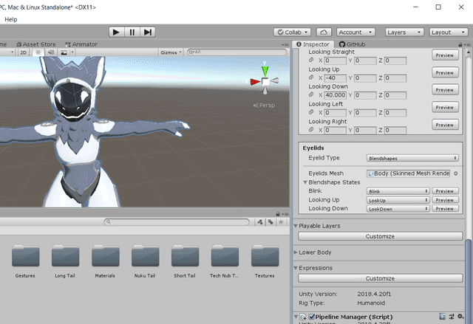
Task: Preview the Looking Up eye rotation
Action: [x=444, y=73]
